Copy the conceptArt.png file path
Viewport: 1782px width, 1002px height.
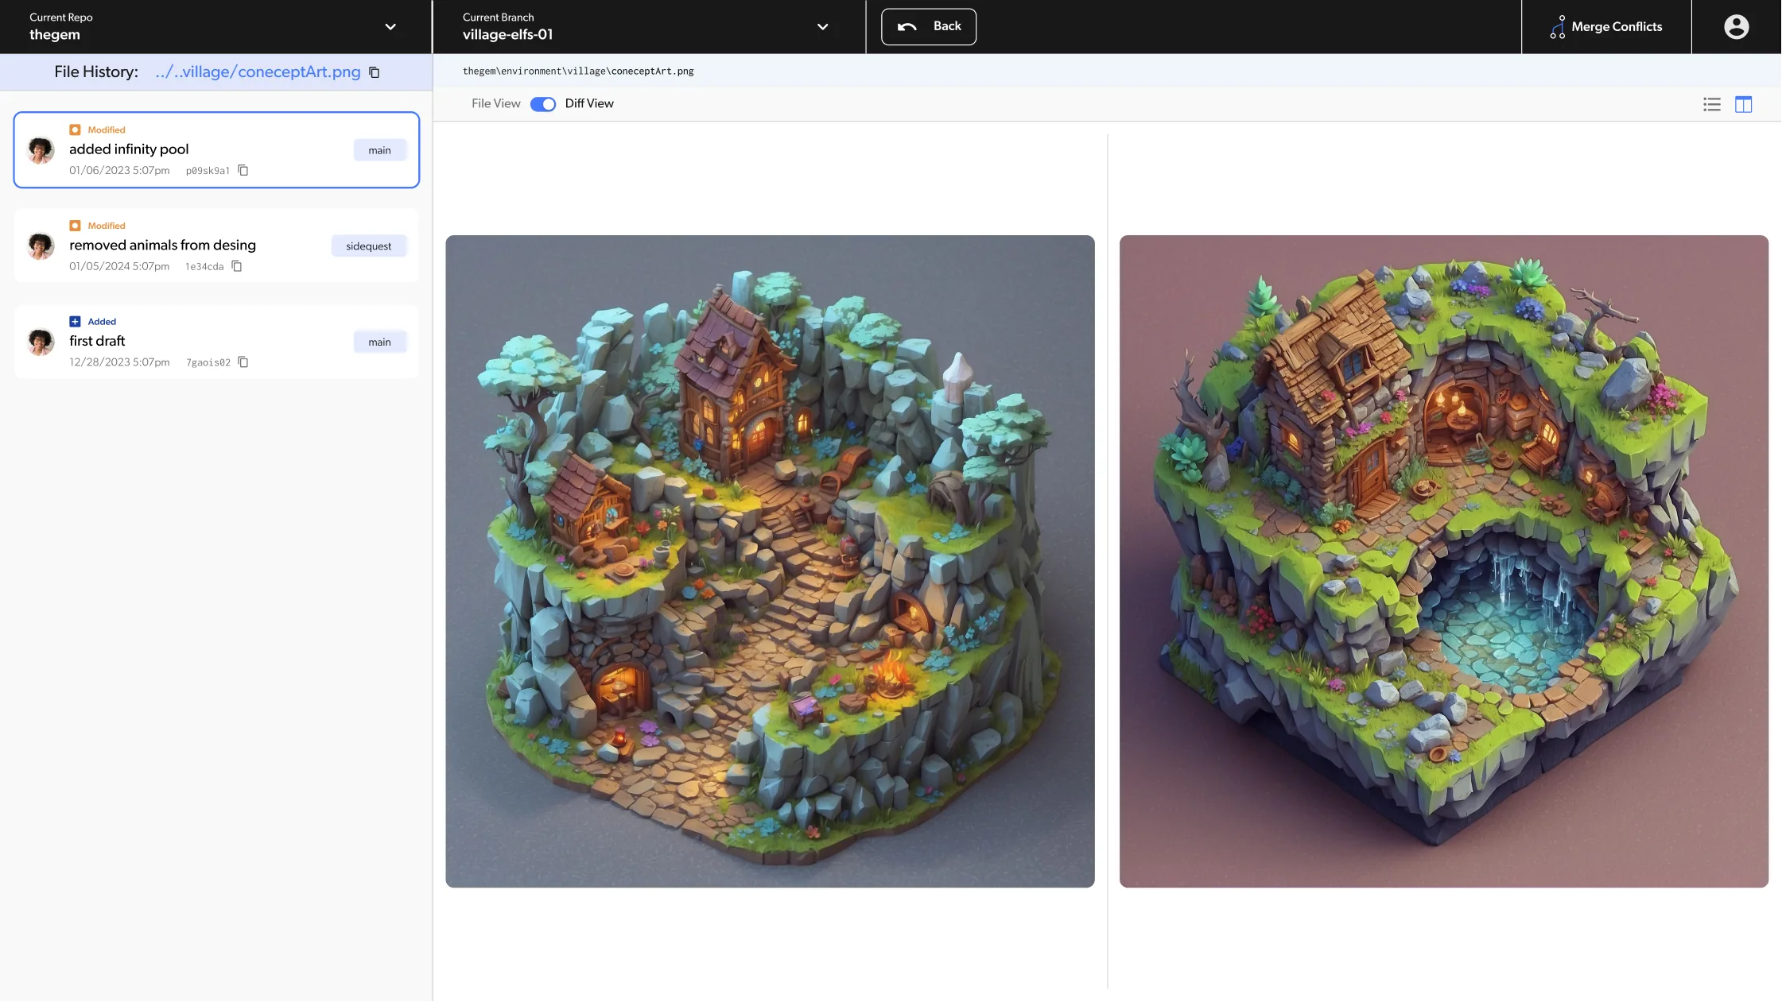(375, 72)
